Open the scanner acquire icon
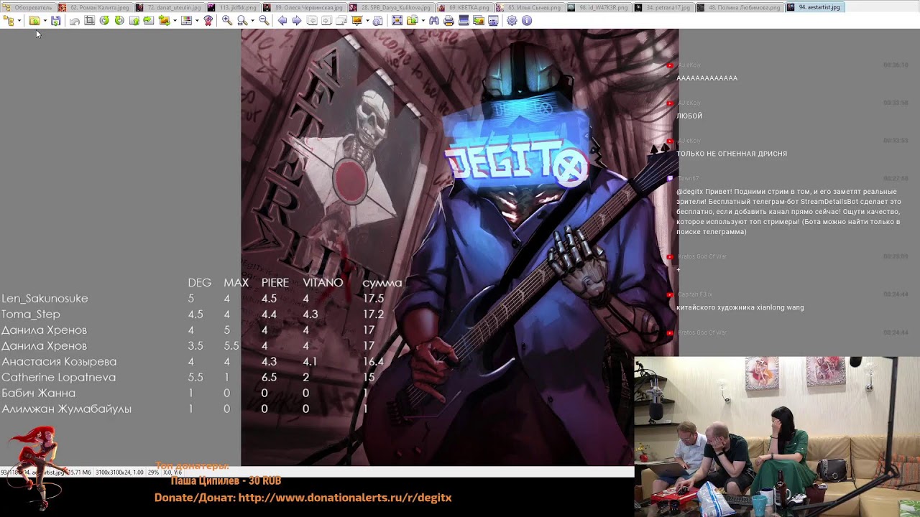Image resolution: width=920 pixels, height=517 pixels. tap(464, 21)
